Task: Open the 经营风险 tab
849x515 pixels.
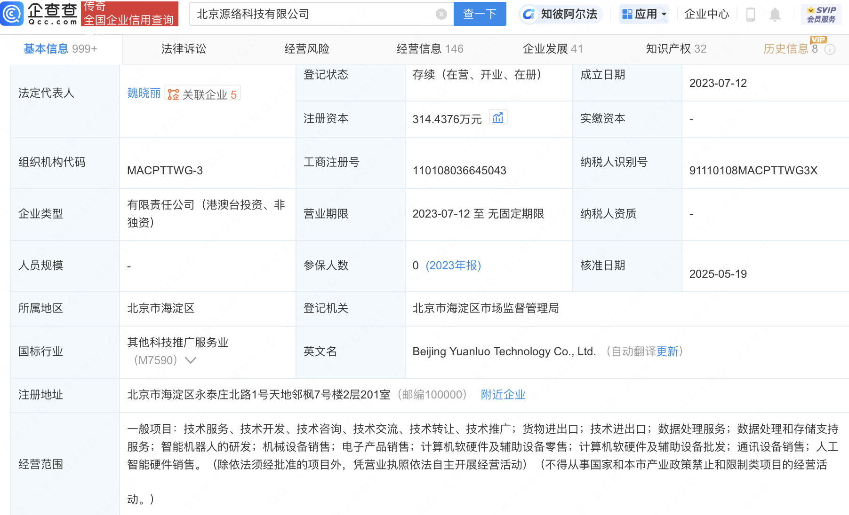Action: [x=307, y=49]
